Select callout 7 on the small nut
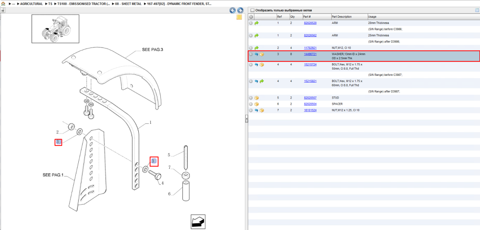480x230 pixels. pyautogui.click(x=168, y=167)
